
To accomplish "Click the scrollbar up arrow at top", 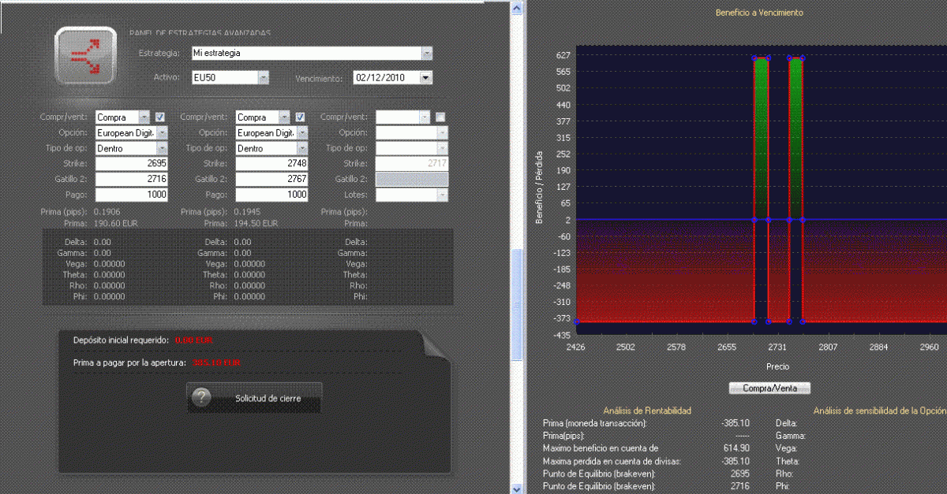I will (x=517, y=9).
